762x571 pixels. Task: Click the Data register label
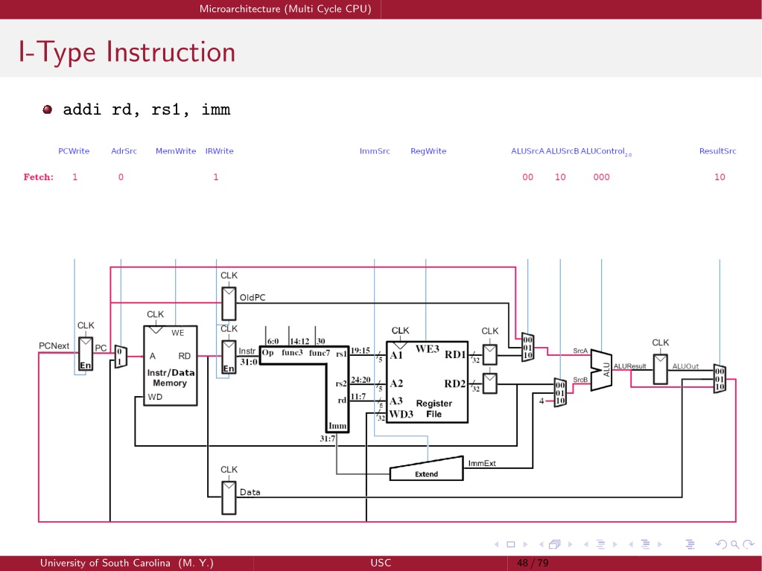point(250,492)
